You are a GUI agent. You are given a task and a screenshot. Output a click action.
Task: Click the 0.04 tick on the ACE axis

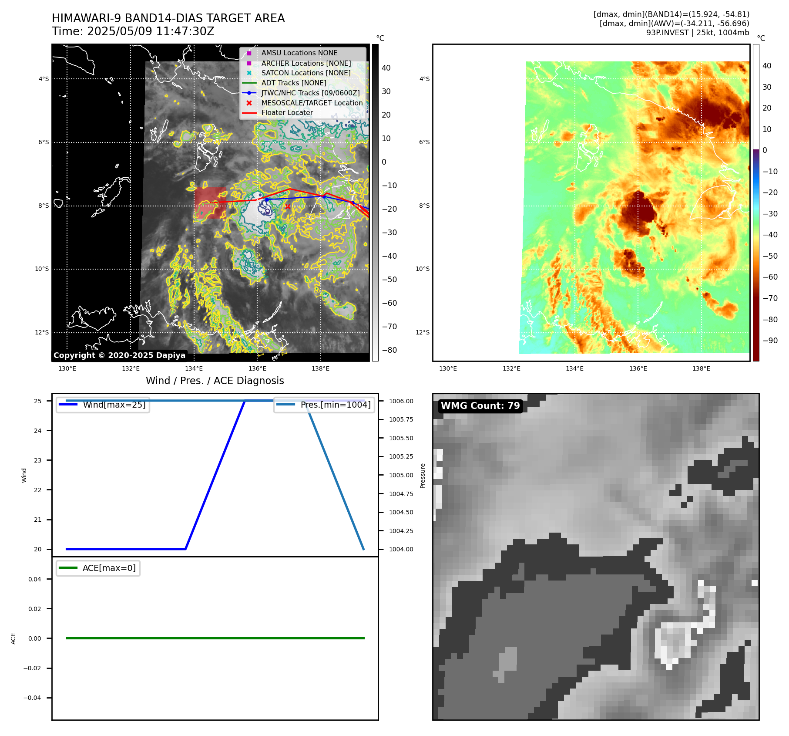(x=35, y=579)
